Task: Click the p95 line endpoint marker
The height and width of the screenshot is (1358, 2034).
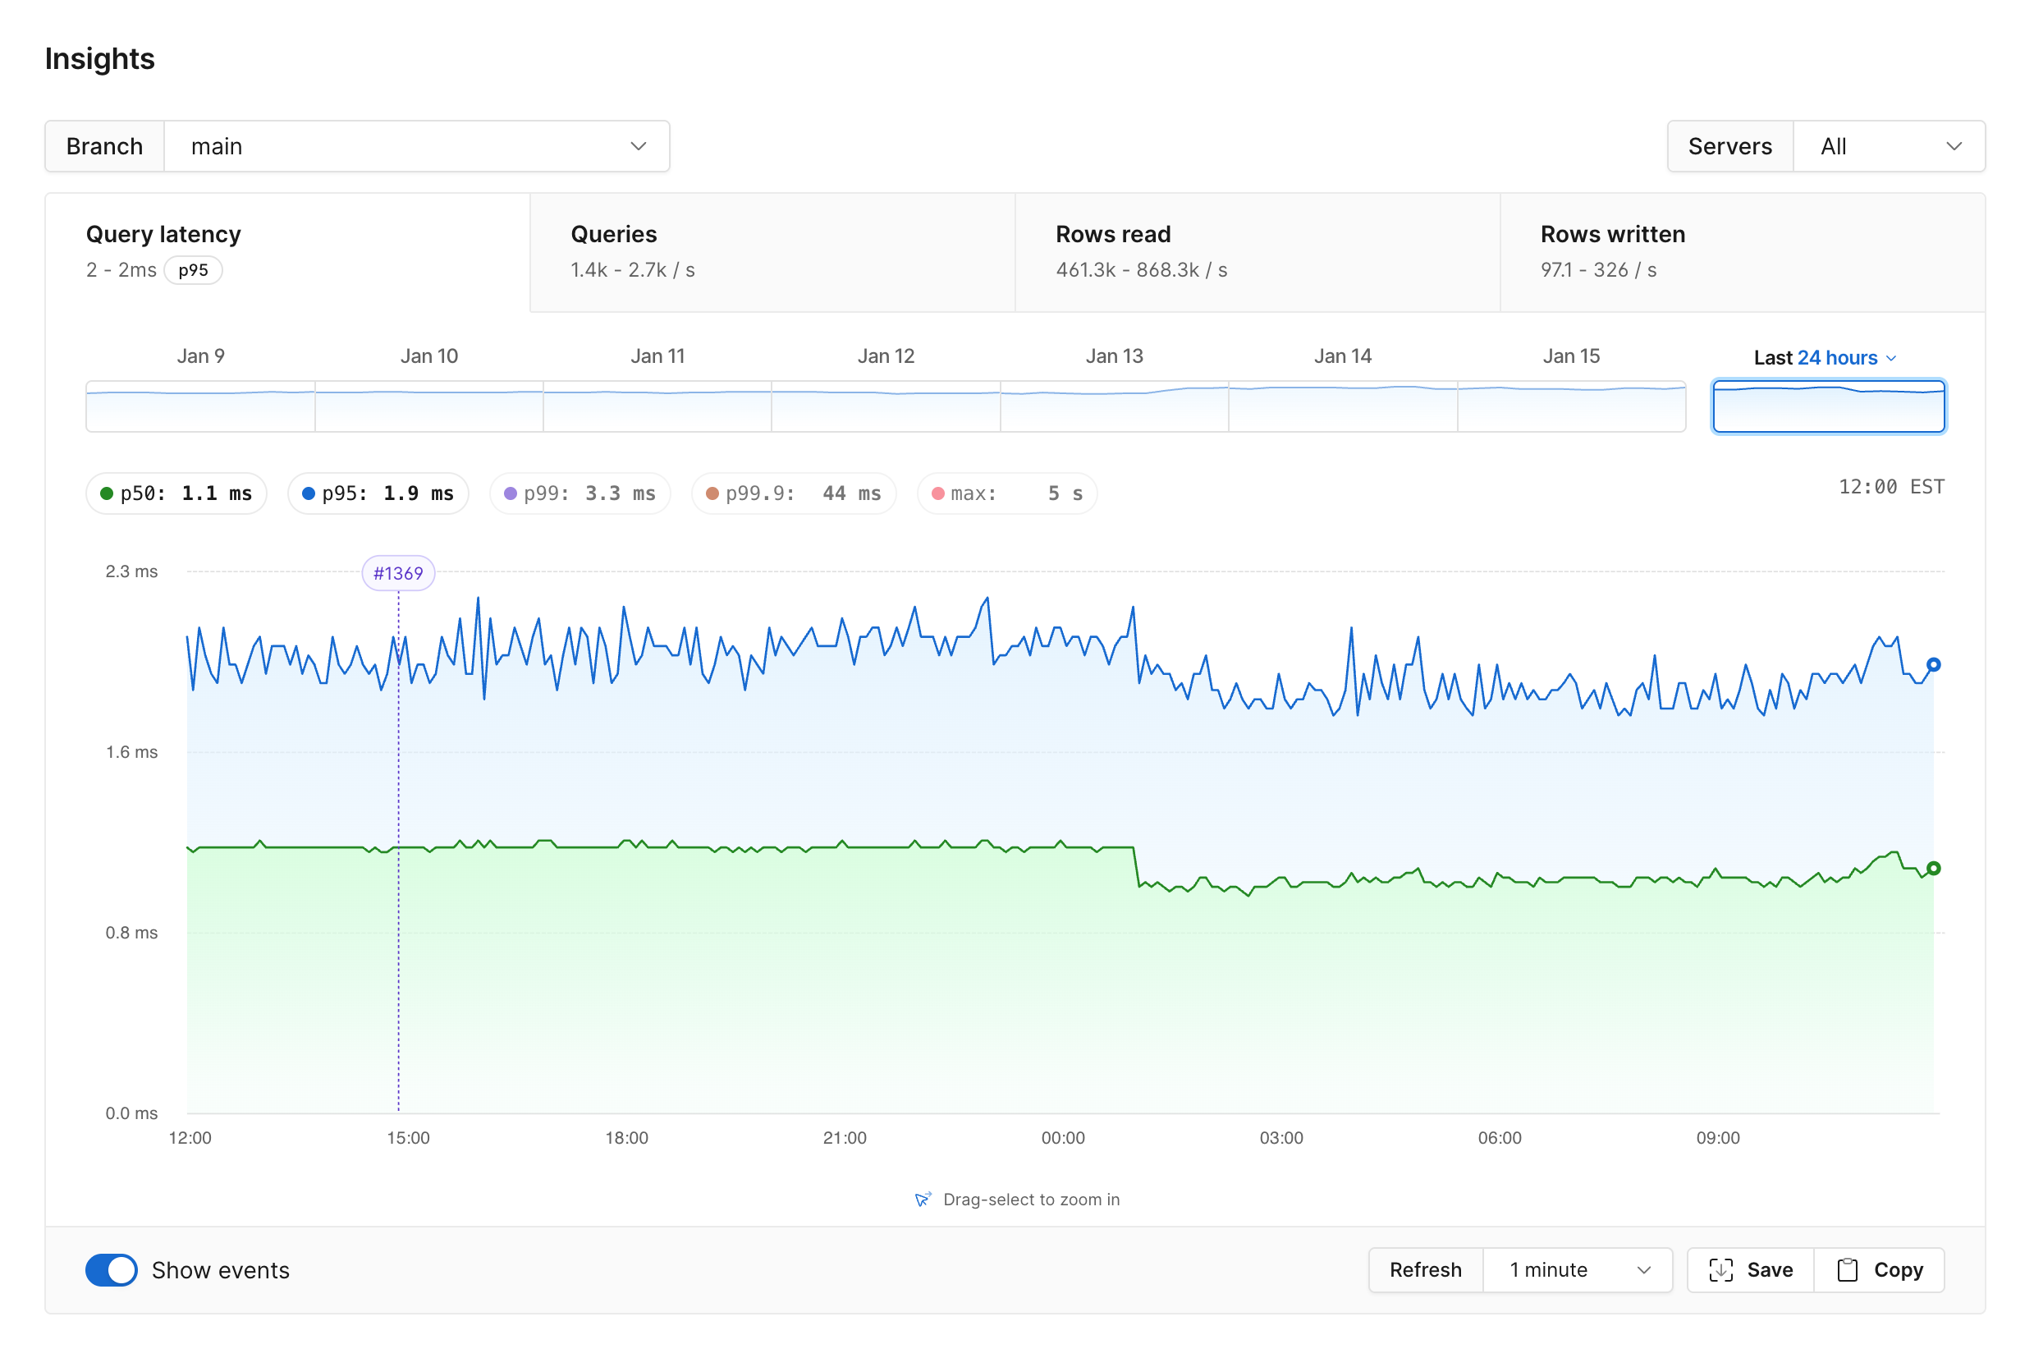Action: 1933,665
